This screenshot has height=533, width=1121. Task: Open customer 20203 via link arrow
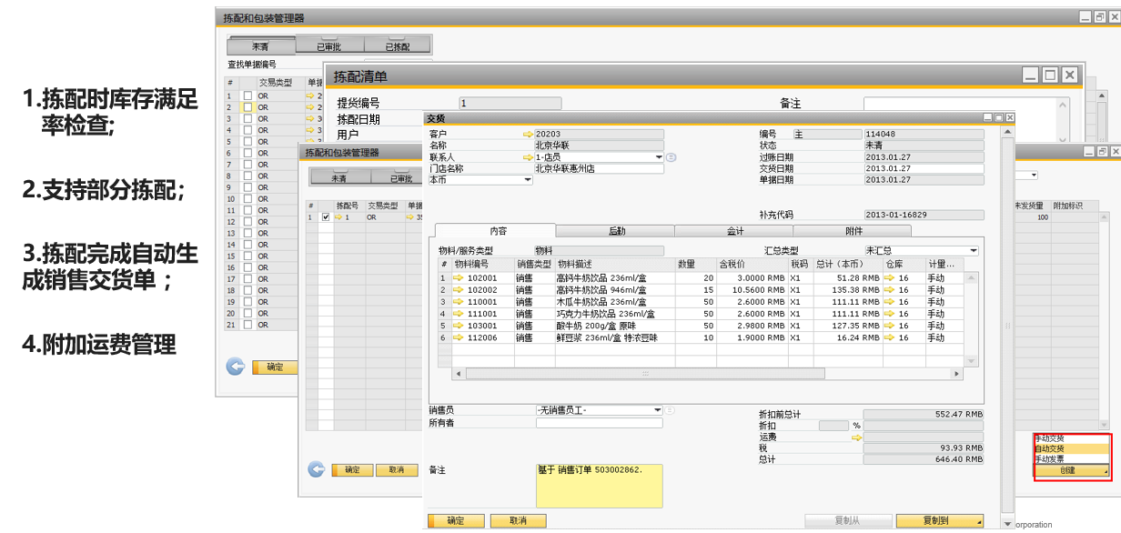[528, 134]
